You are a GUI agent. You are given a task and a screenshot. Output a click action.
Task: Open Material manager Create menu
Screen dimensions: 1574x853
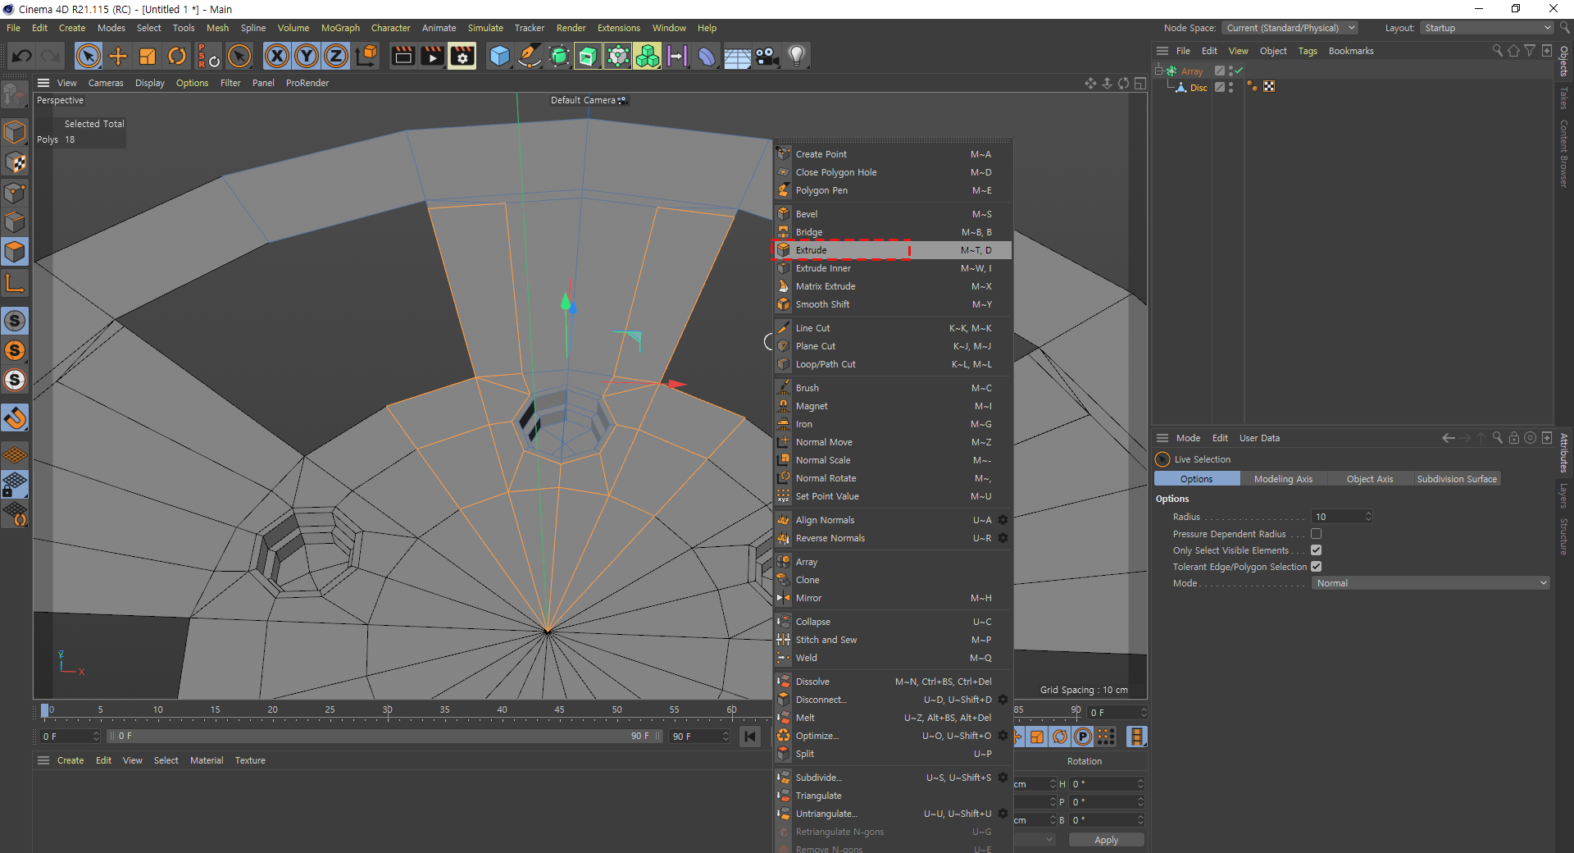click(71, 760)
